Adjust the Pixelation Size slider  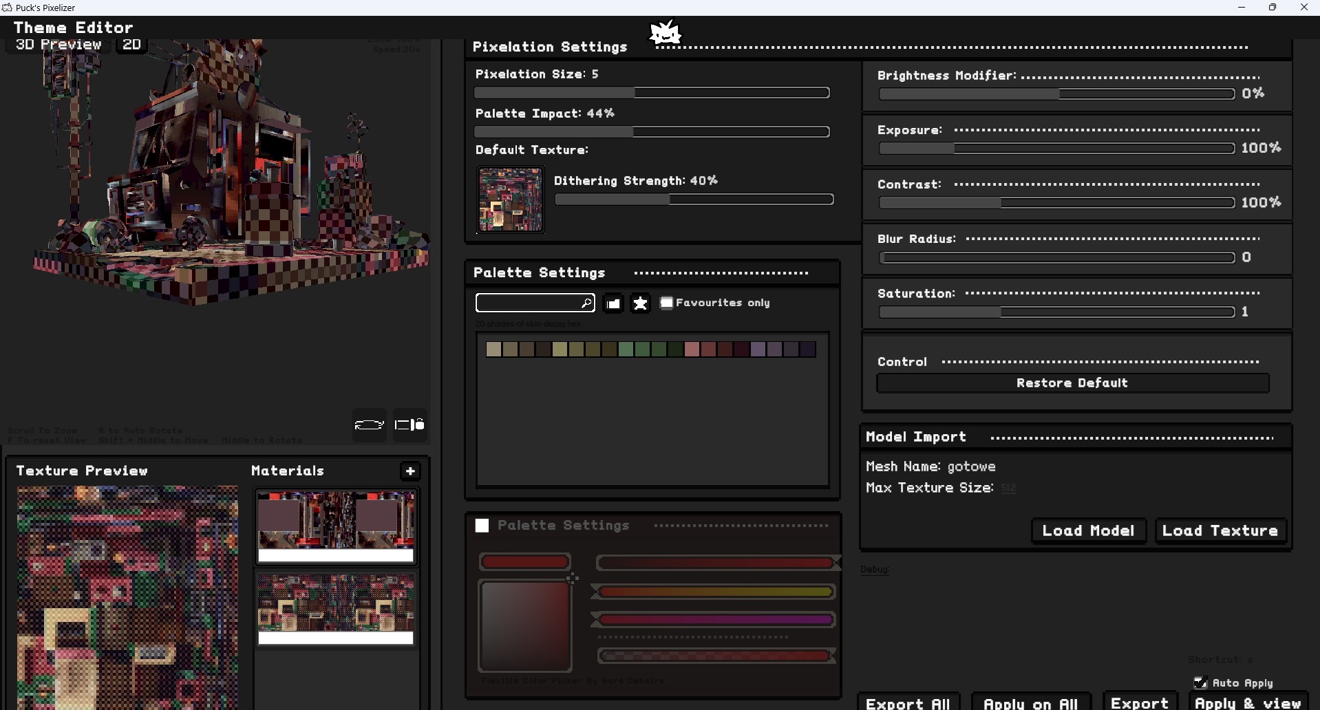point(652,93)
